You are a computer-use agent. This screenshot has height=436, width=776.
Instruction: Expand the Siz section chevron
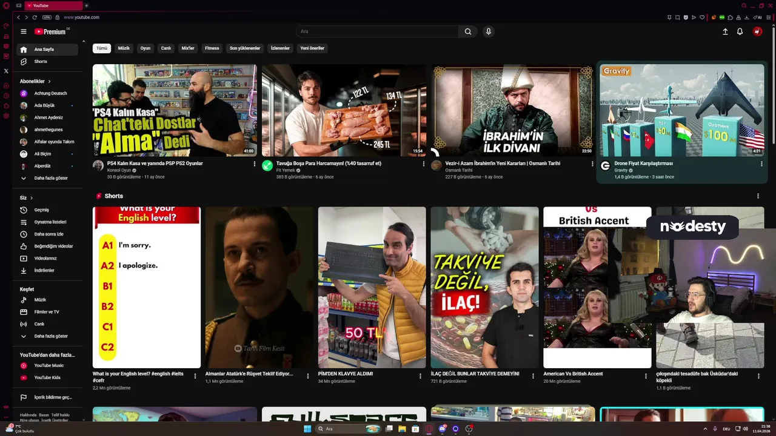pyautogui.click(x=32, y=198)
